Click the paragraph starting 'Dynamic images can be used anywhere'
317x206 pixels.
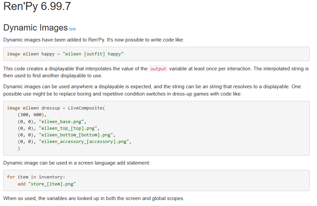[x=152, y=90]
